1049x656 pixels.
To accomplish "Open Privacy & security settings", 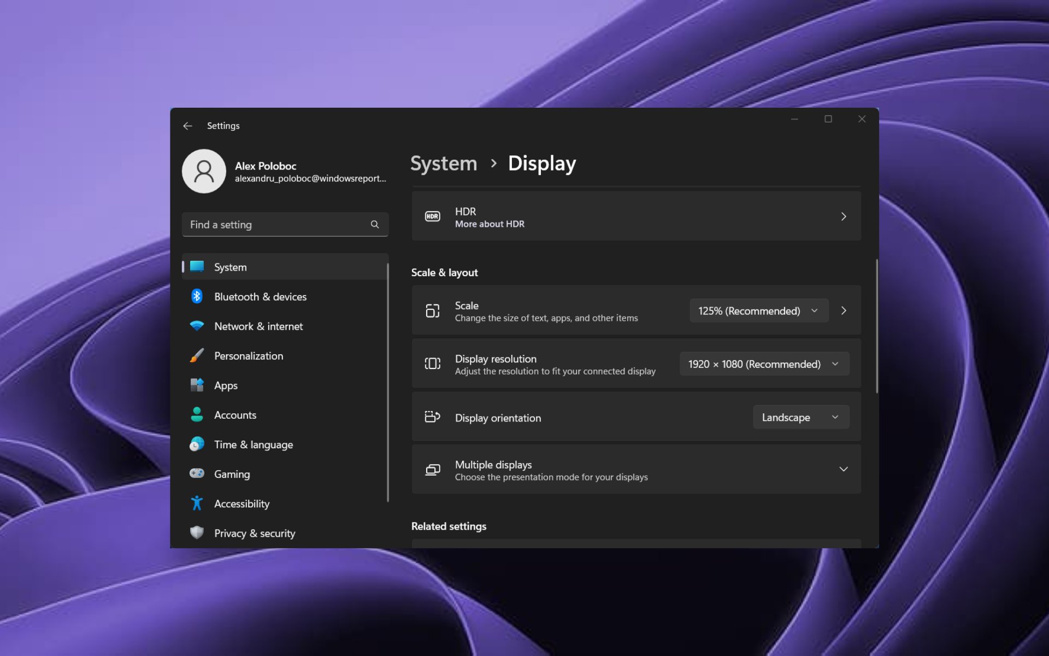I will pos(254,533).
